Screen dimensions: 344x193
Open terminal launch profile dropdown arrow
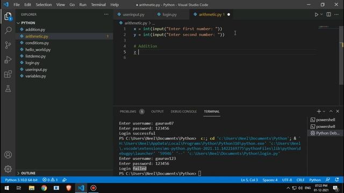point(324,112)
